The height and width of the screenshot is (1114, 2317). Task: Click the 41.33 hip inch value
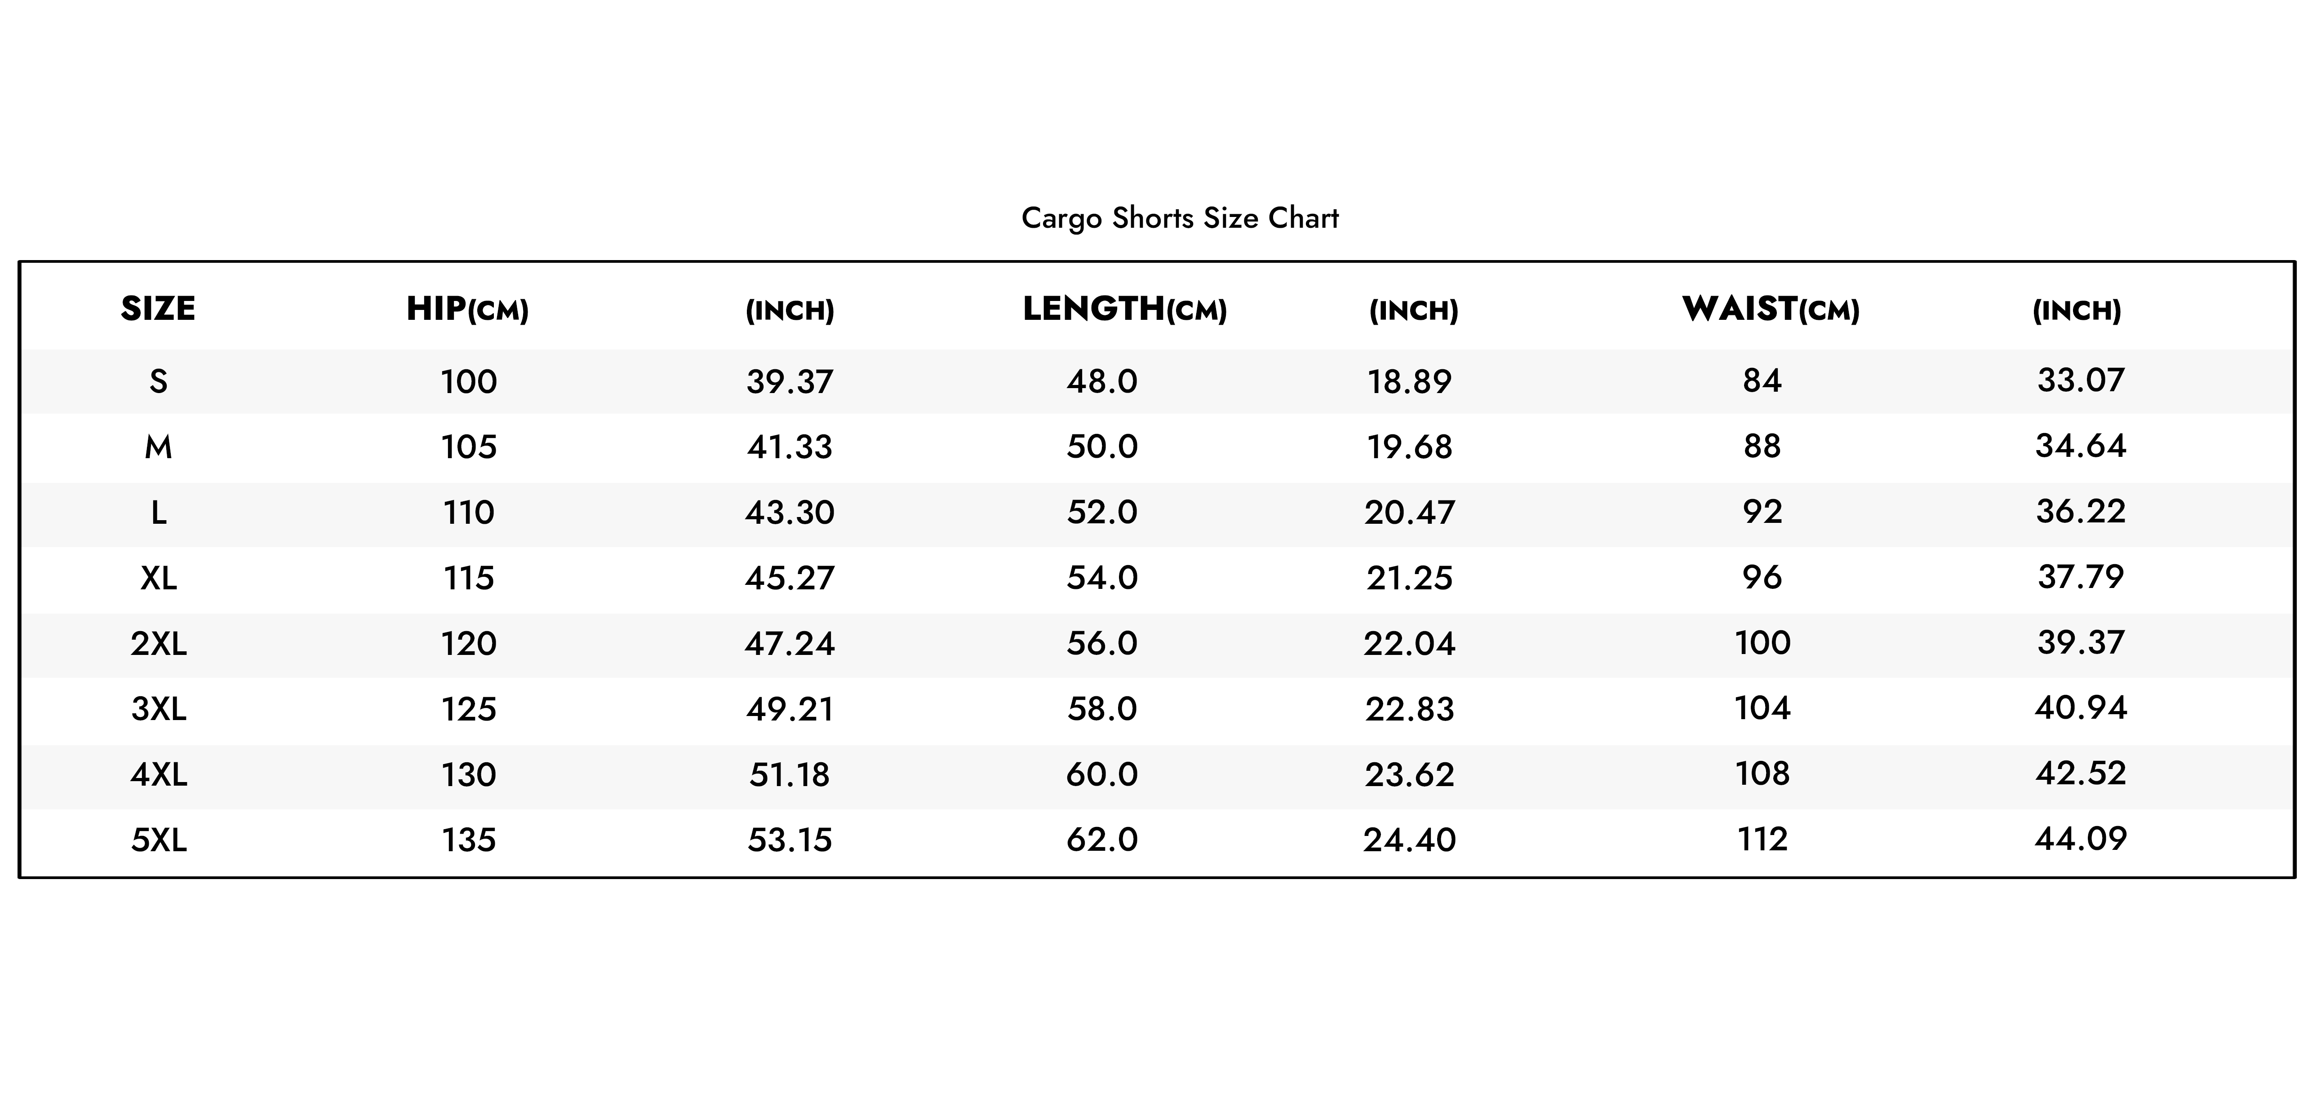790,447
